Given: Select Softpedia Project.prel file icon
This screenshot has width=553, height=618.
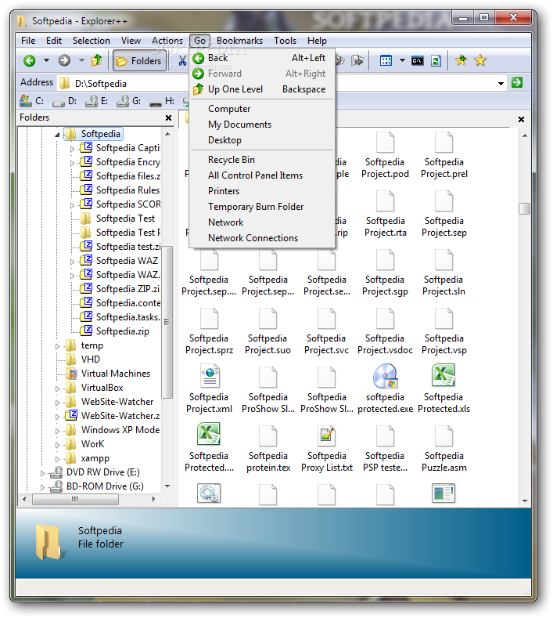Looking at the screenshot, I should (x=444, y=142).
